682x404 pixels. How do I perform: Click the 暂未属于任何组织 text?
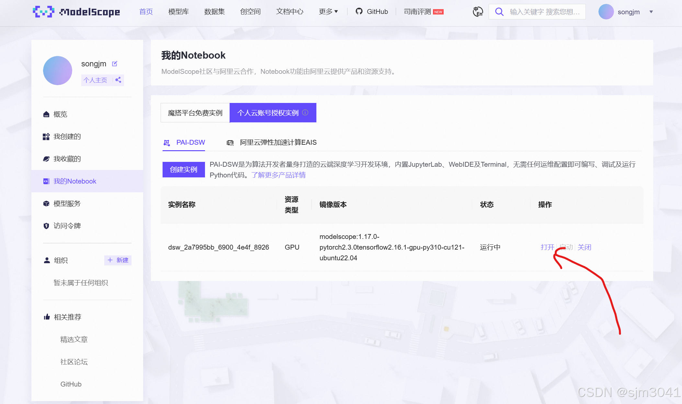point(81,283)
